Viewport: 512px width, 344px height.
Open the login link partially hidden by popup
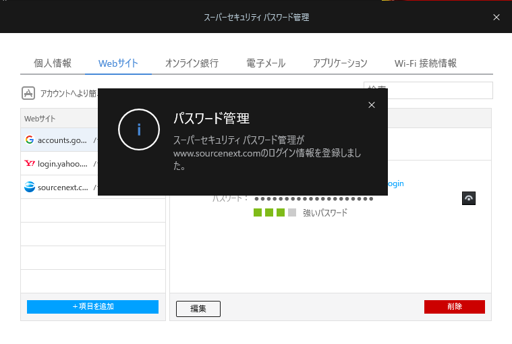(x=396, y=183)
